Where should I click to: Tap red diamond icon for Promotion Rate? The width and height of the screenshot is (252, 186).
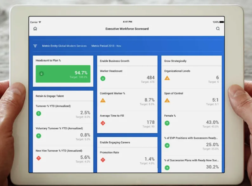tap(103, 160)
